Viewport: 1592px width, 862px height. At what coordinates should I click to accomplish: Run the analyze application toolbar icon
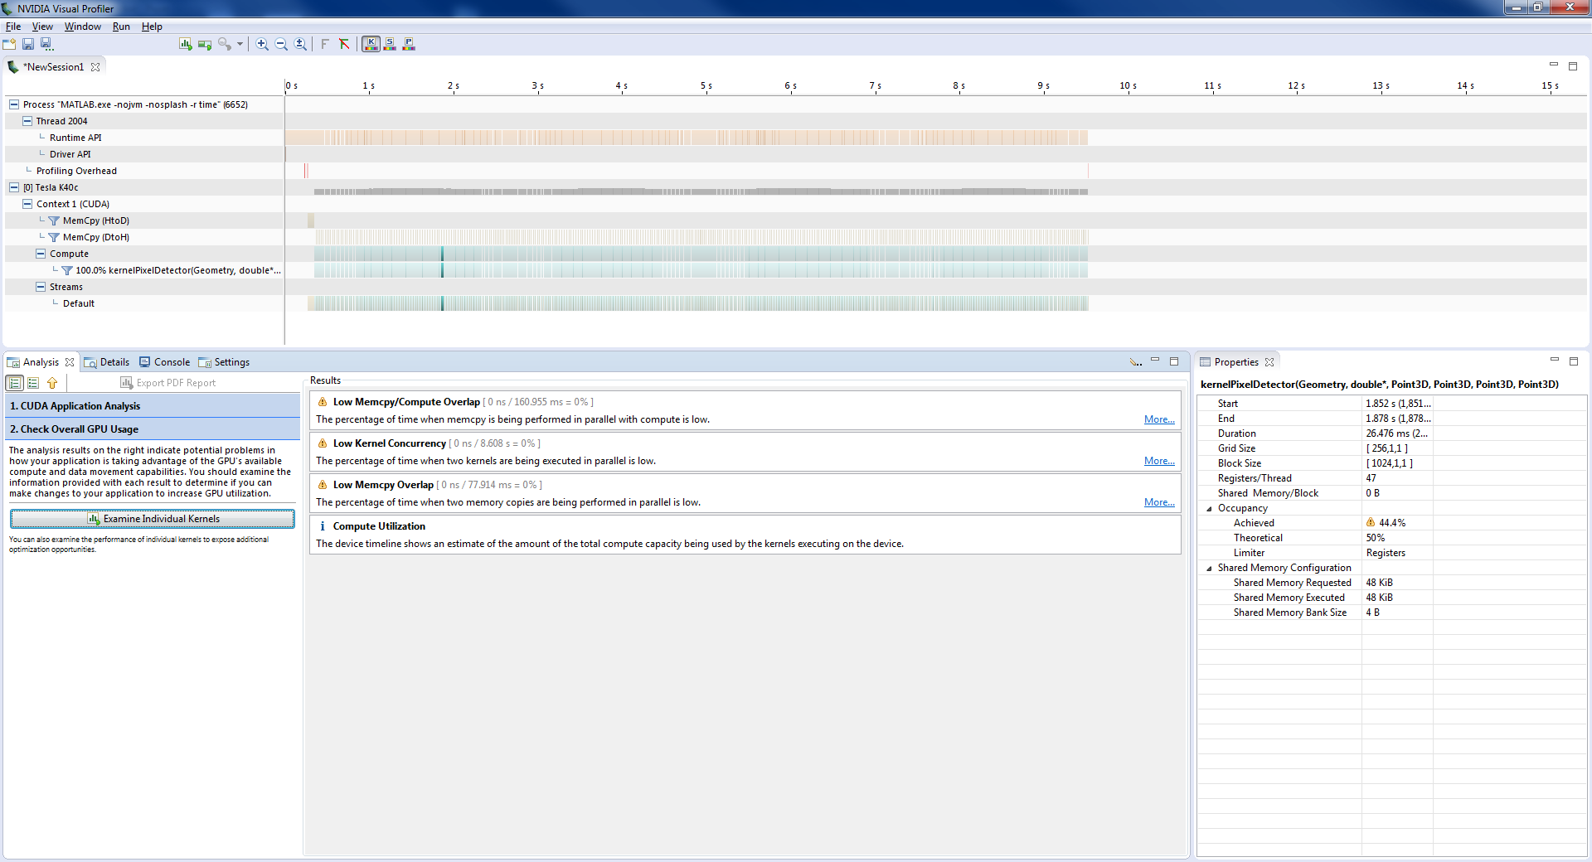[x=185, y=44]
